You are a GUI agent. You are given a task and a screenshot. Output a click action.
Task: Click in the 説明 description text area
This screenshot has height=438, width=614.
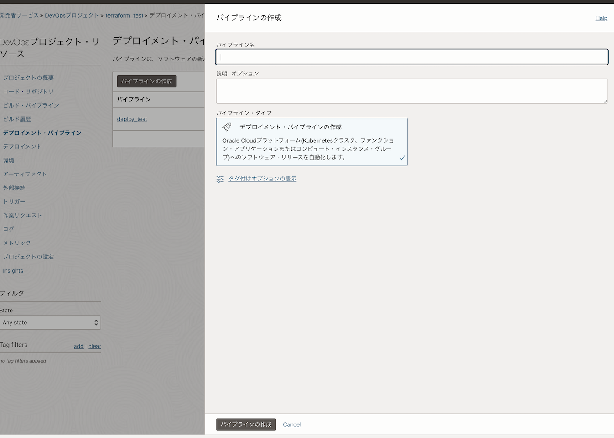(411, 91)
